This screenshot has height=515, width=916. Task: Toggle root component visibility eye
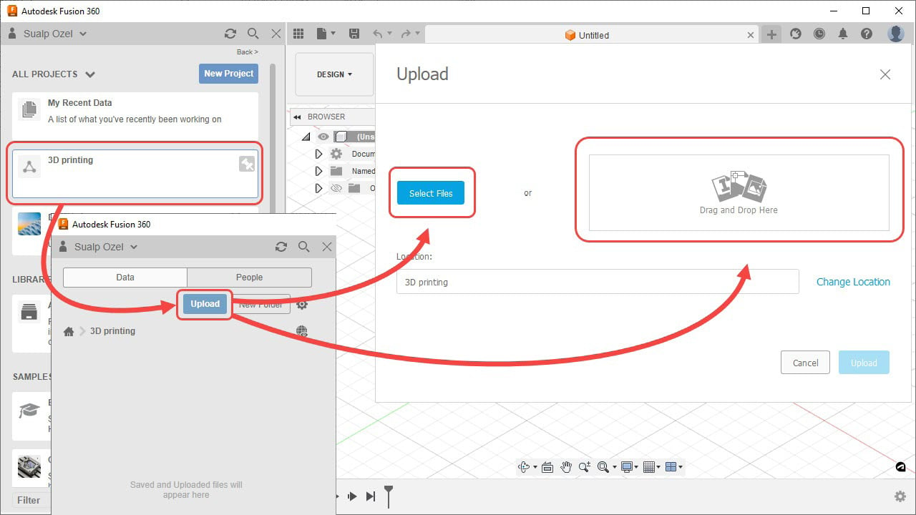323,137
